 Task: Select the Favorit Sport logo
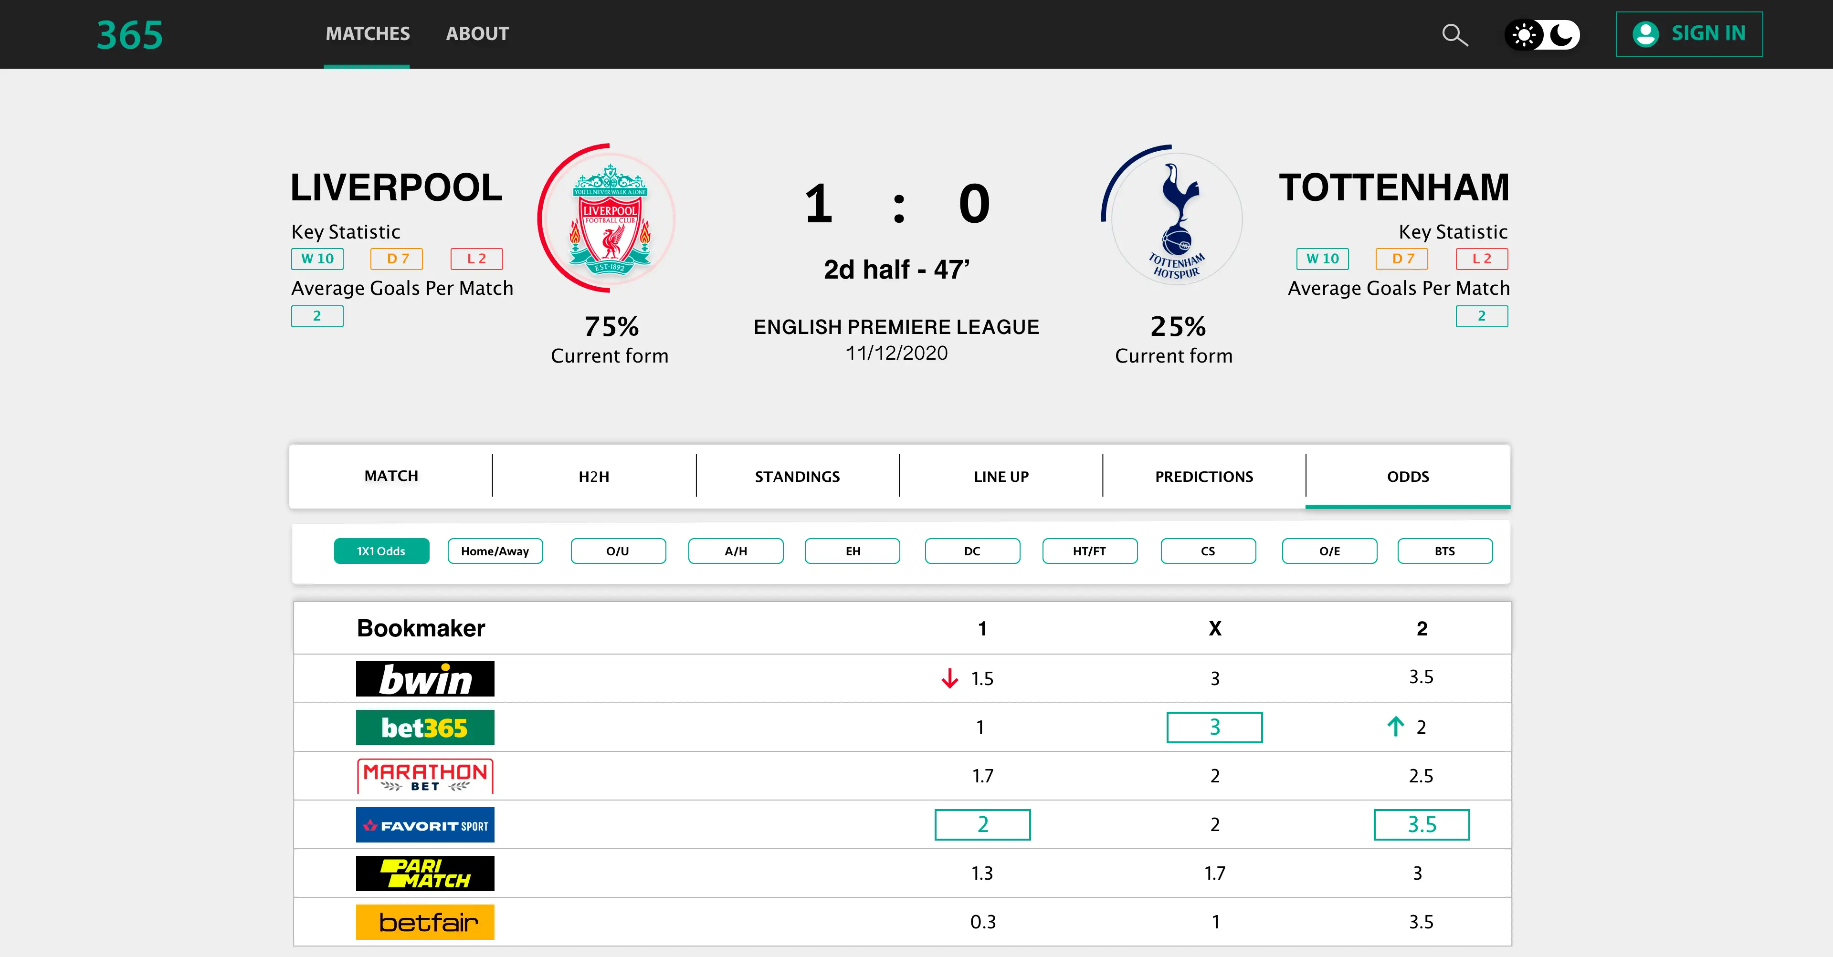coord(425,825)
